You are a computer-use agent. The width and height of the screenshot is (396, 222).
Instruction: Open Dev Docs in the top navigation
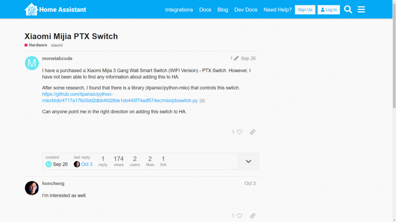click(246, 9)
